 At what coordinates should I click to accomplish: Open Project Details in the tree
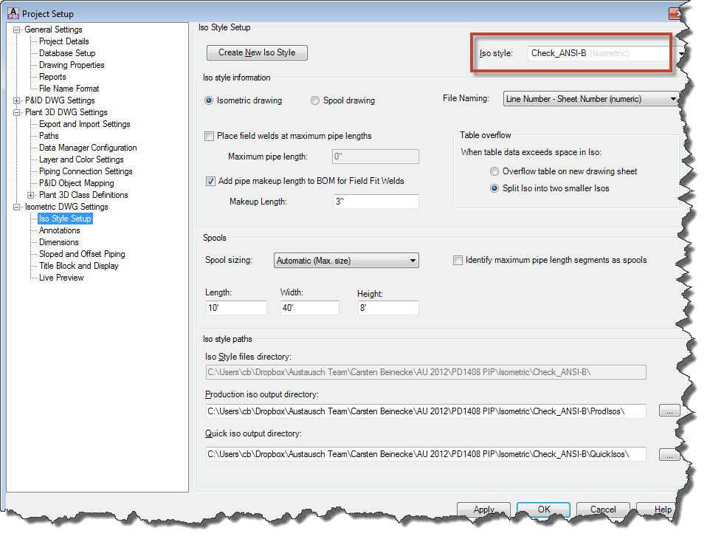point(64,41)
